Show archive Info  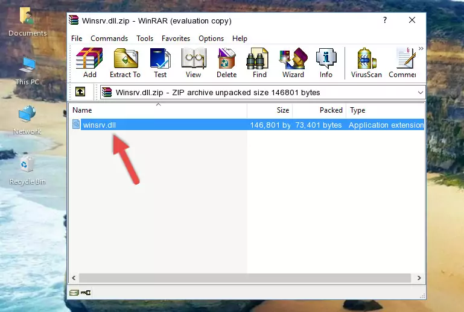326,63
